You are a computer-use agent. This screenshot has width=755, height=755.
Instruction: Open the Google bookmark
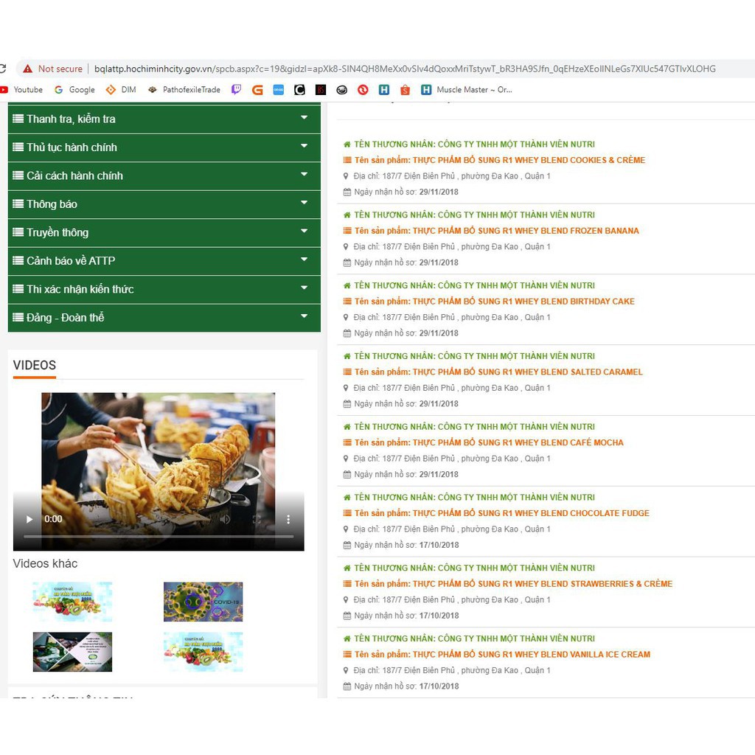(74, 89)
